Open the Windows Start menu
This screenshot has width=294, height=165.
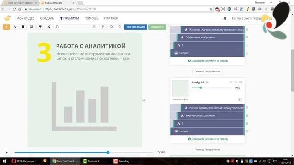[5, 161]
